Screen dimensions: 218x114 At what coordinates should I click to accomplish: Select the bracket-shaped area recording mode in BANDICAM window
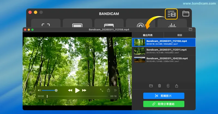[x=46, y=23]
